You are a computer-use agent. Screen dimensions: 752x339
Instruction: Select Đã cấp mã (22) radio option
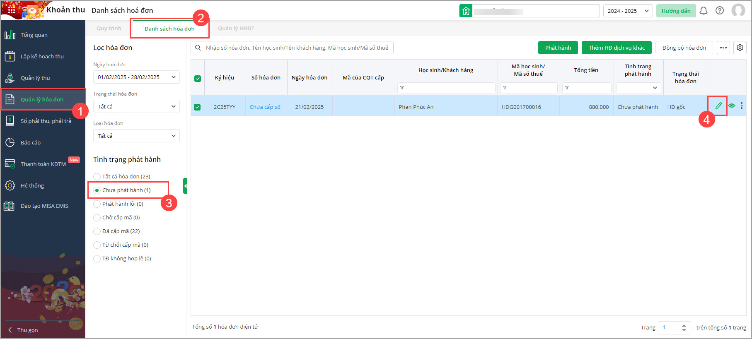(x=97, y=231)
